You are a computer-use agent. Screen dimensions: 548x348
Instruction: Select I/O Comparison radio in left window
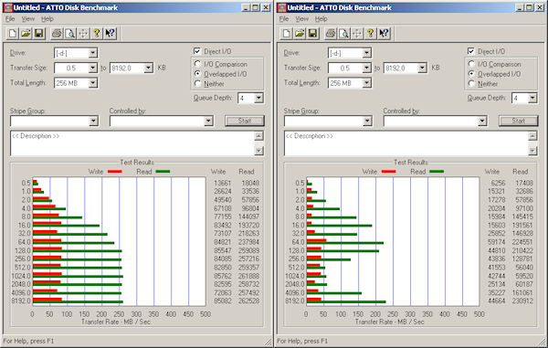click(198, 64)
